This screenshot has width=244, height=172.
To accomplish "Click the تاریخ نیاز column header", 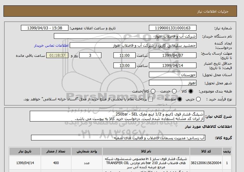I will tap(25, 151).
